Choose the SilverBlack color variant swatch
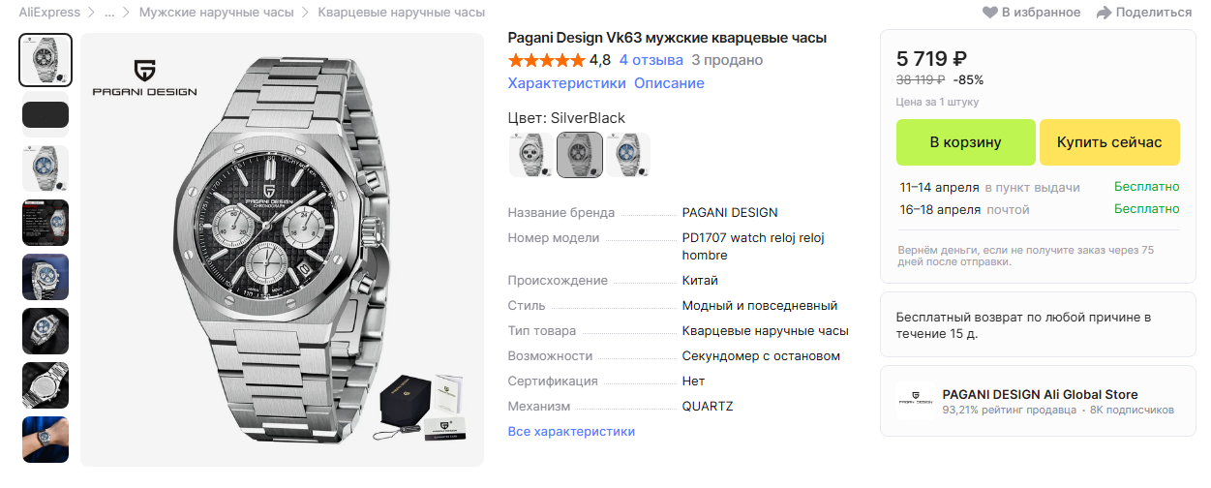The height and width of the screenshot is (488, 1211). (x=580, y=155)
